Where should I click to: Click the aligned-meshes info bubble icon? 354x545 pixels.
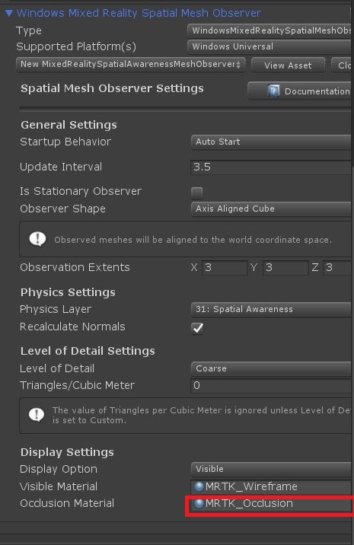point(37,239)
